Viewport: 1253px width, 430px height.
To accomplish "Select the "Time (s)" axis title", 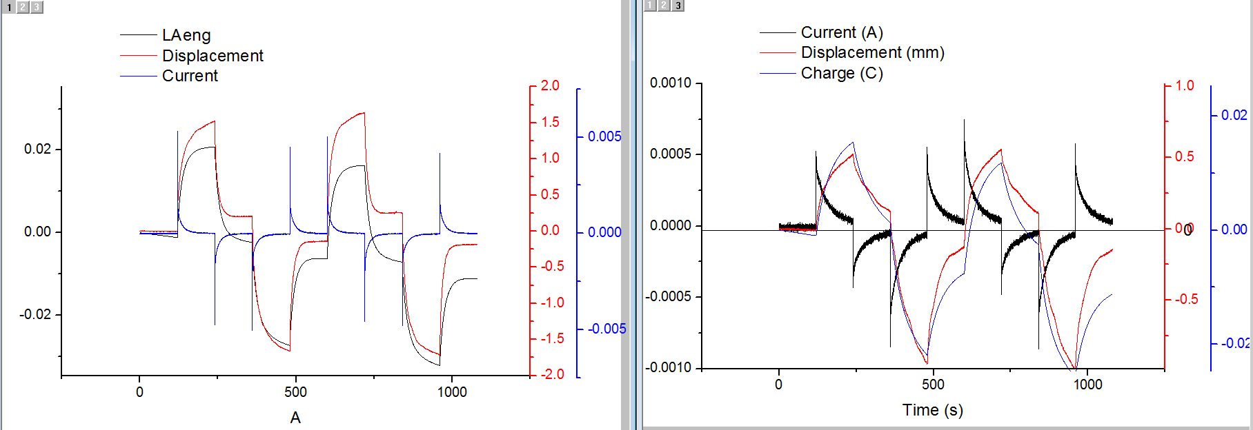I will (932, 410).
